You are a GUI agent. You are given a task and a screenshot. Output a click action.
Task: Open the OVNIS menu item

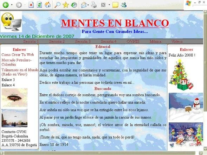click(133, 41)
